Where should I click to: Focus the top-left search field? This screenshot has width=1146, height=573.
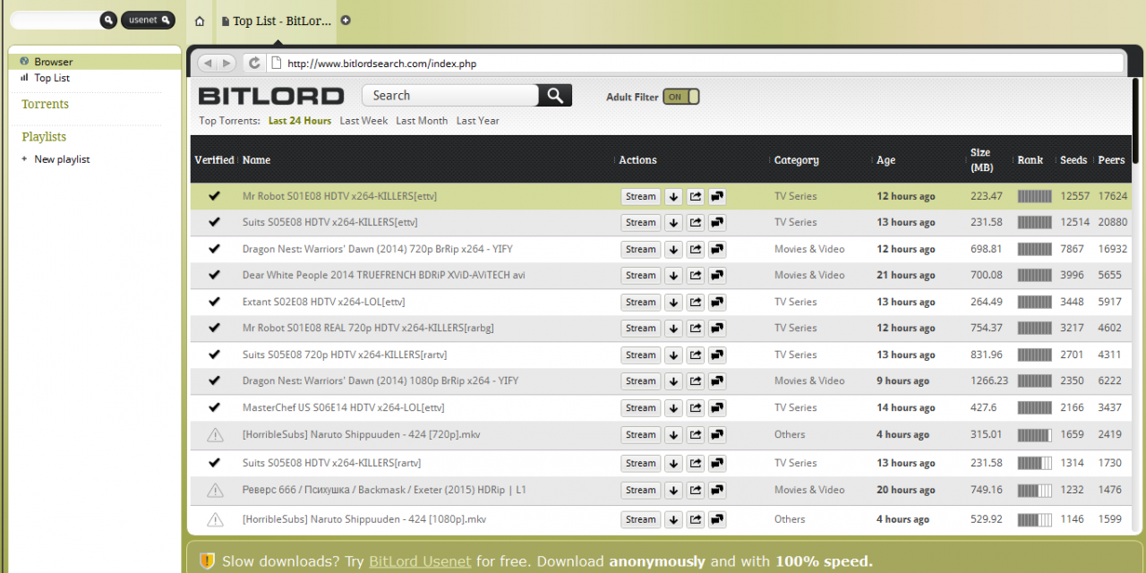(56, 20)
